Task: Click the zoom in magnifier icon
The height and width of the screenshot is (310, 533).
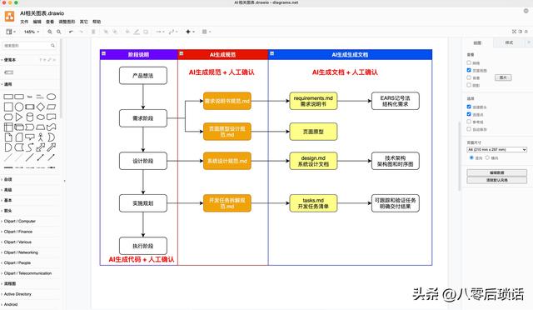Action: tap(50, 32)
